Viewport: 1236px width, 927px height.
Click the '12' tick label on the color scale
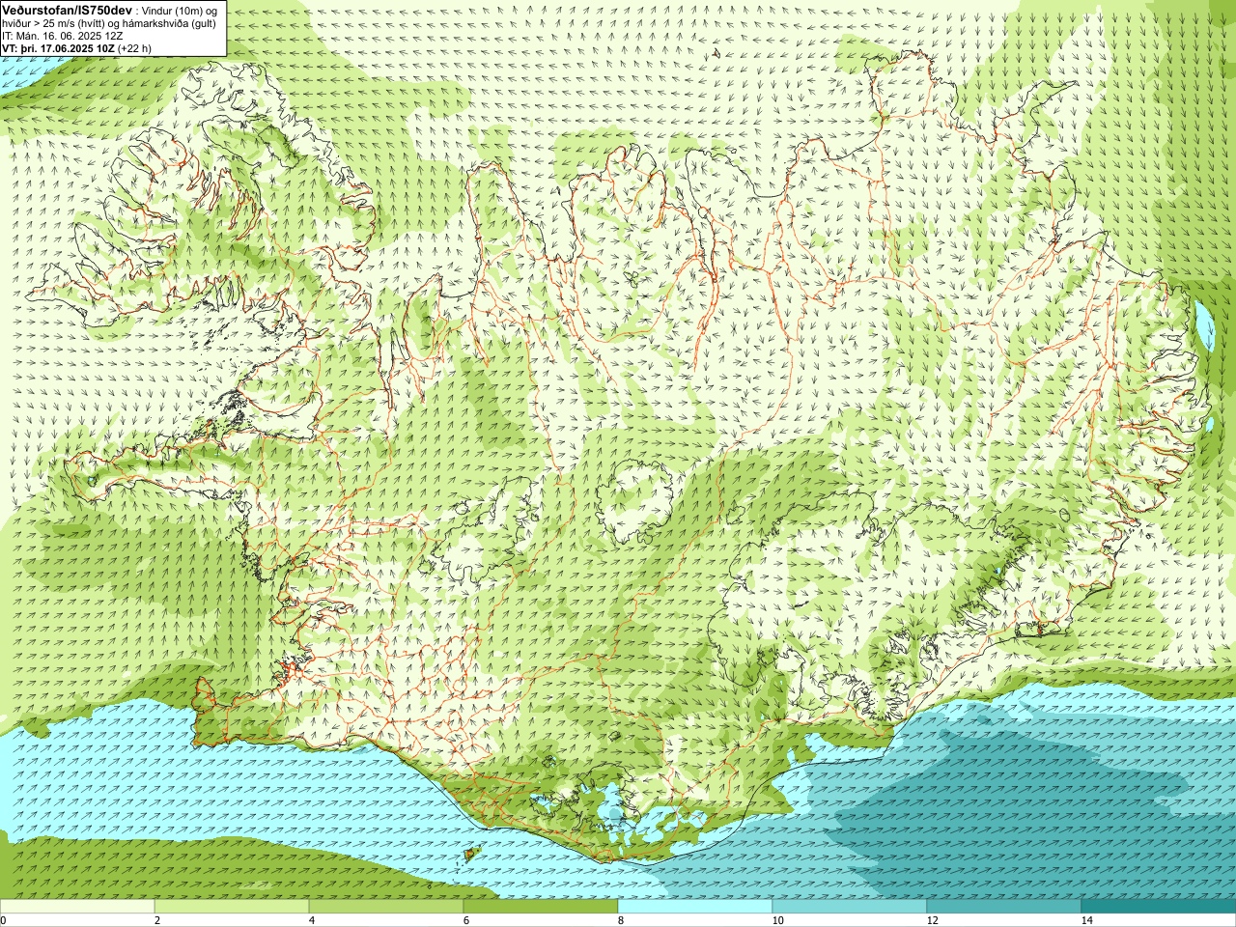coord(933,920)
